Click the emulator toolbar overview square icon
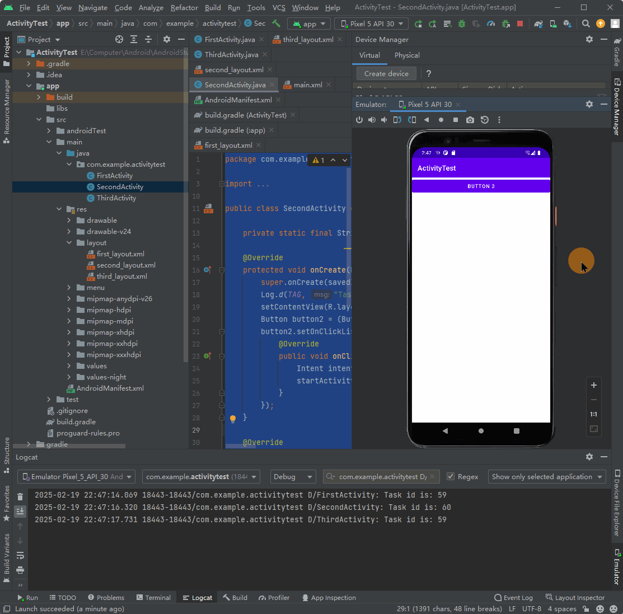 (456, 120)
